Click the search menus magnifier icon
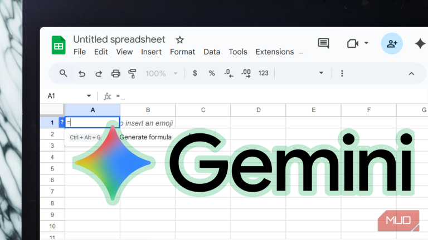The width and height of the screenshot is (428, 240). click(64, 73)
